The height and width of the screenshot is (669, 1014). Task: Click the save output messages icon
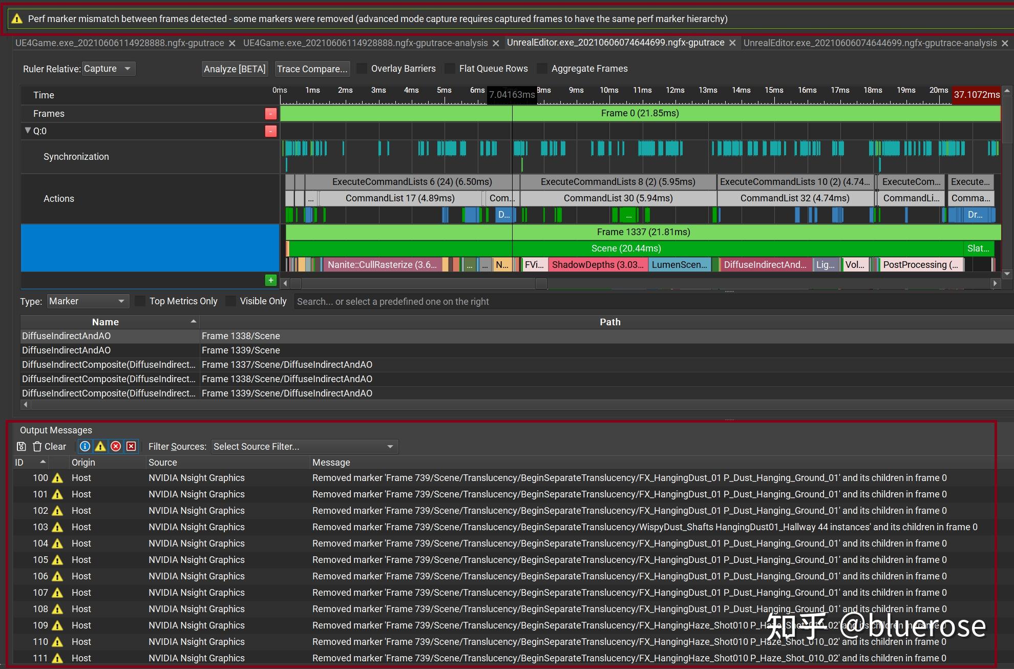[x=21, y=447]
